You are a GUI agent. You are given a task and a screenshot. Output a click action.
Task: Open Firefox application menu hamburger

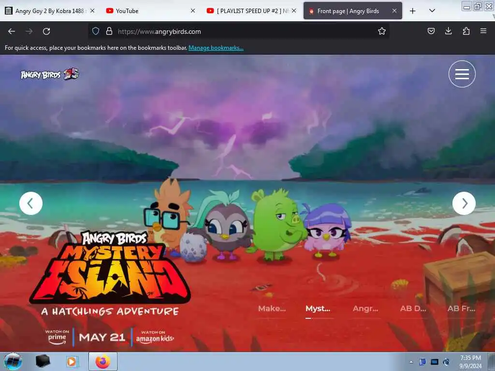(483, 31)
